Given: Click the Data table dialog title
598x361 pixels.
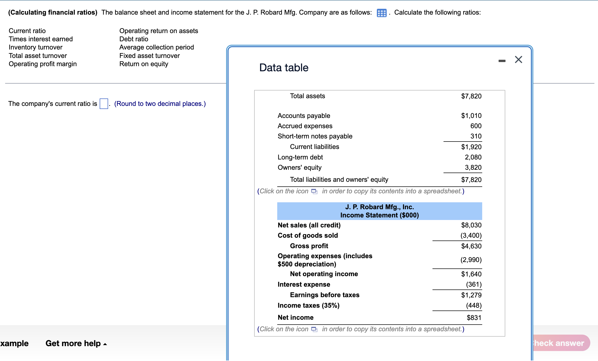Looking at the screenshot, I should coord(283,67).
